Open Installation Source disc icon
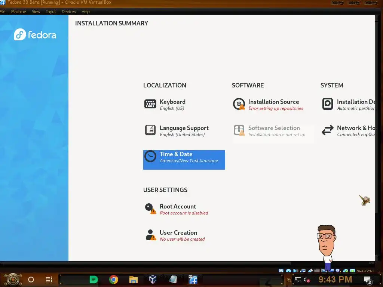383x287 pixels. click(x=239, y=104)
